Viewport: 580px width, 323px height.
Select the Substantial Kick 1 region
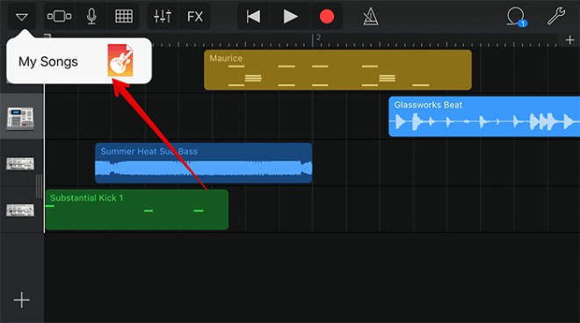(137, 210)
